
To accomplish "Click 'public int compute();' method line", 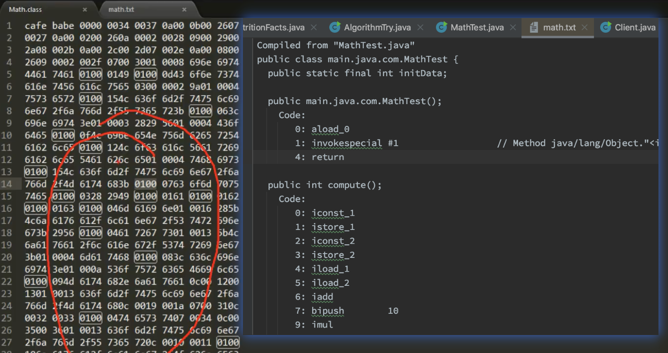I will point(325,185).
